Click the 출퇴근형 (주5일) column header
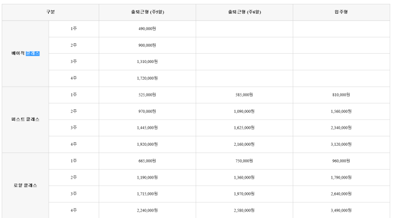Screen dimensions: 393x218 (147, 12)
